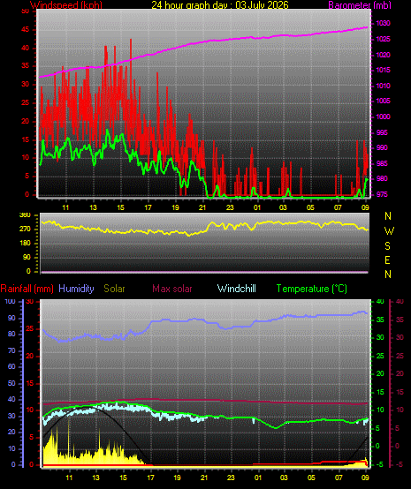Click the 1030 barometer axis value
The height and width of the screenshot is (489, 411).
pyautogui.click(x=383, y=23)
